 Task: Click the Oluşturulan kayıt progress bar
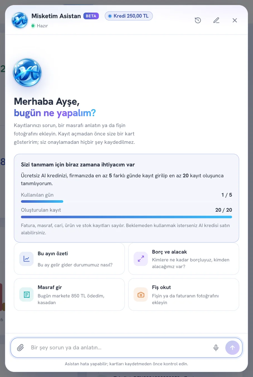point(126,217)
